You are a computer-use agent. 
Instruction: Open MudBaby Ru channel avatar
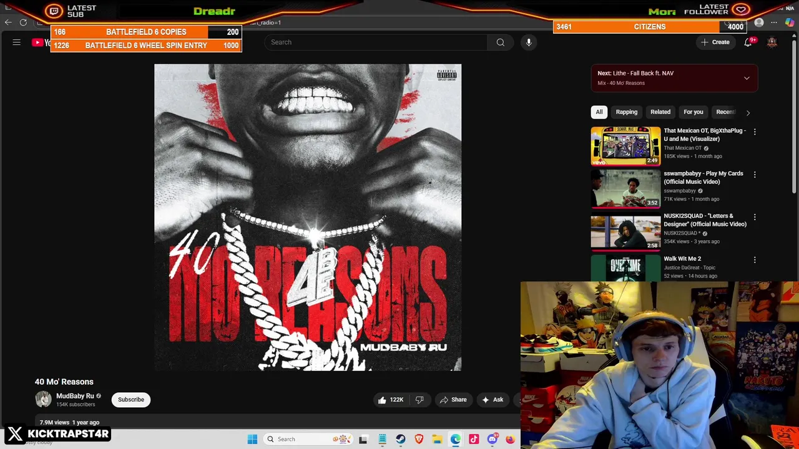coord(43,399)
